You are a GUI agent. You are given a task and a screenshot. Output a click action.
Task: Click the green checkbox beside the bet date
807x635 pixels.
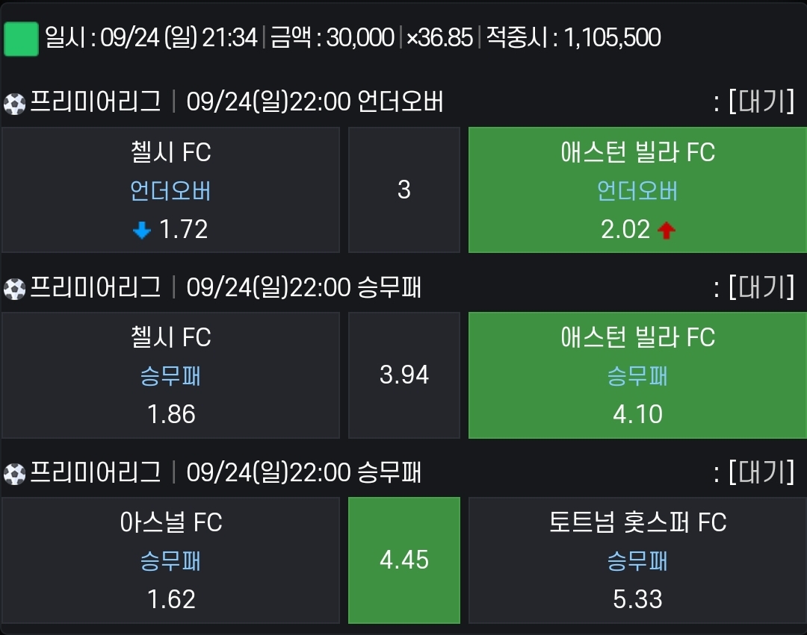[21, 39]
